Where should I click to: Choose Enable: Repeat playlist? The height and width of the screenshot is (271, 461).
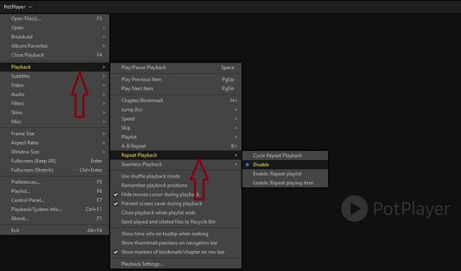click(x=285, y=174)
